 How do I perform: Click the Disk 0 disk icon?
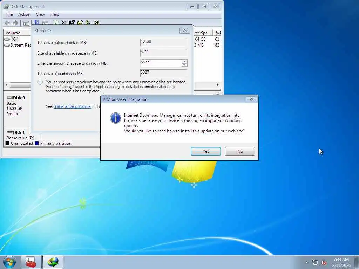pos(9,97)
